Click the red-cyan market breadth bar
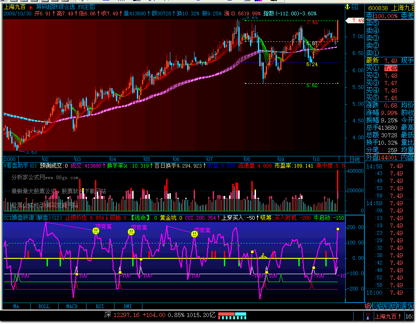Viewport: 417px width, 324px height. point(232,316)
